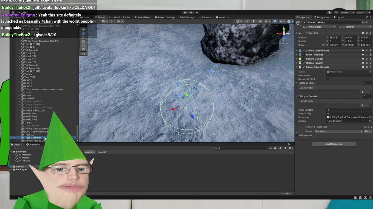Viewport: 373px width, 209px height.
Task: Open the Animation tab in bottom panel
Action: (x=33, y=145)
